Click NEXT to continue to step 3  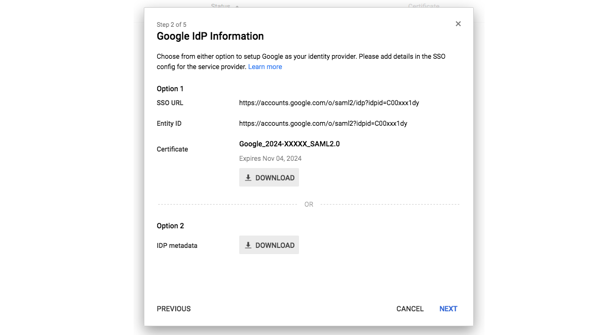(x=448, y=308)
